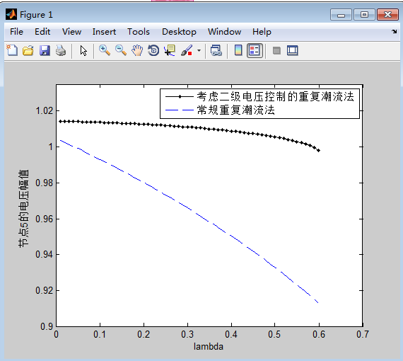Print the figure using the printer icon
403x361 pixels.
[61, 50]
